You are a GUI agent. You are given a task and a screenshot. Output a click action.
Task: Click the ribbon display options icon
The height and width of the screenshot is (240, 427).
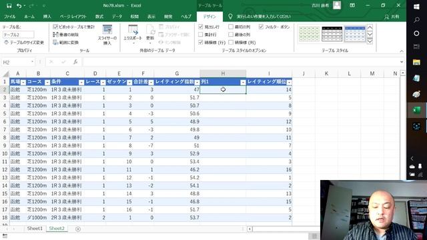(x=352, y=5)
